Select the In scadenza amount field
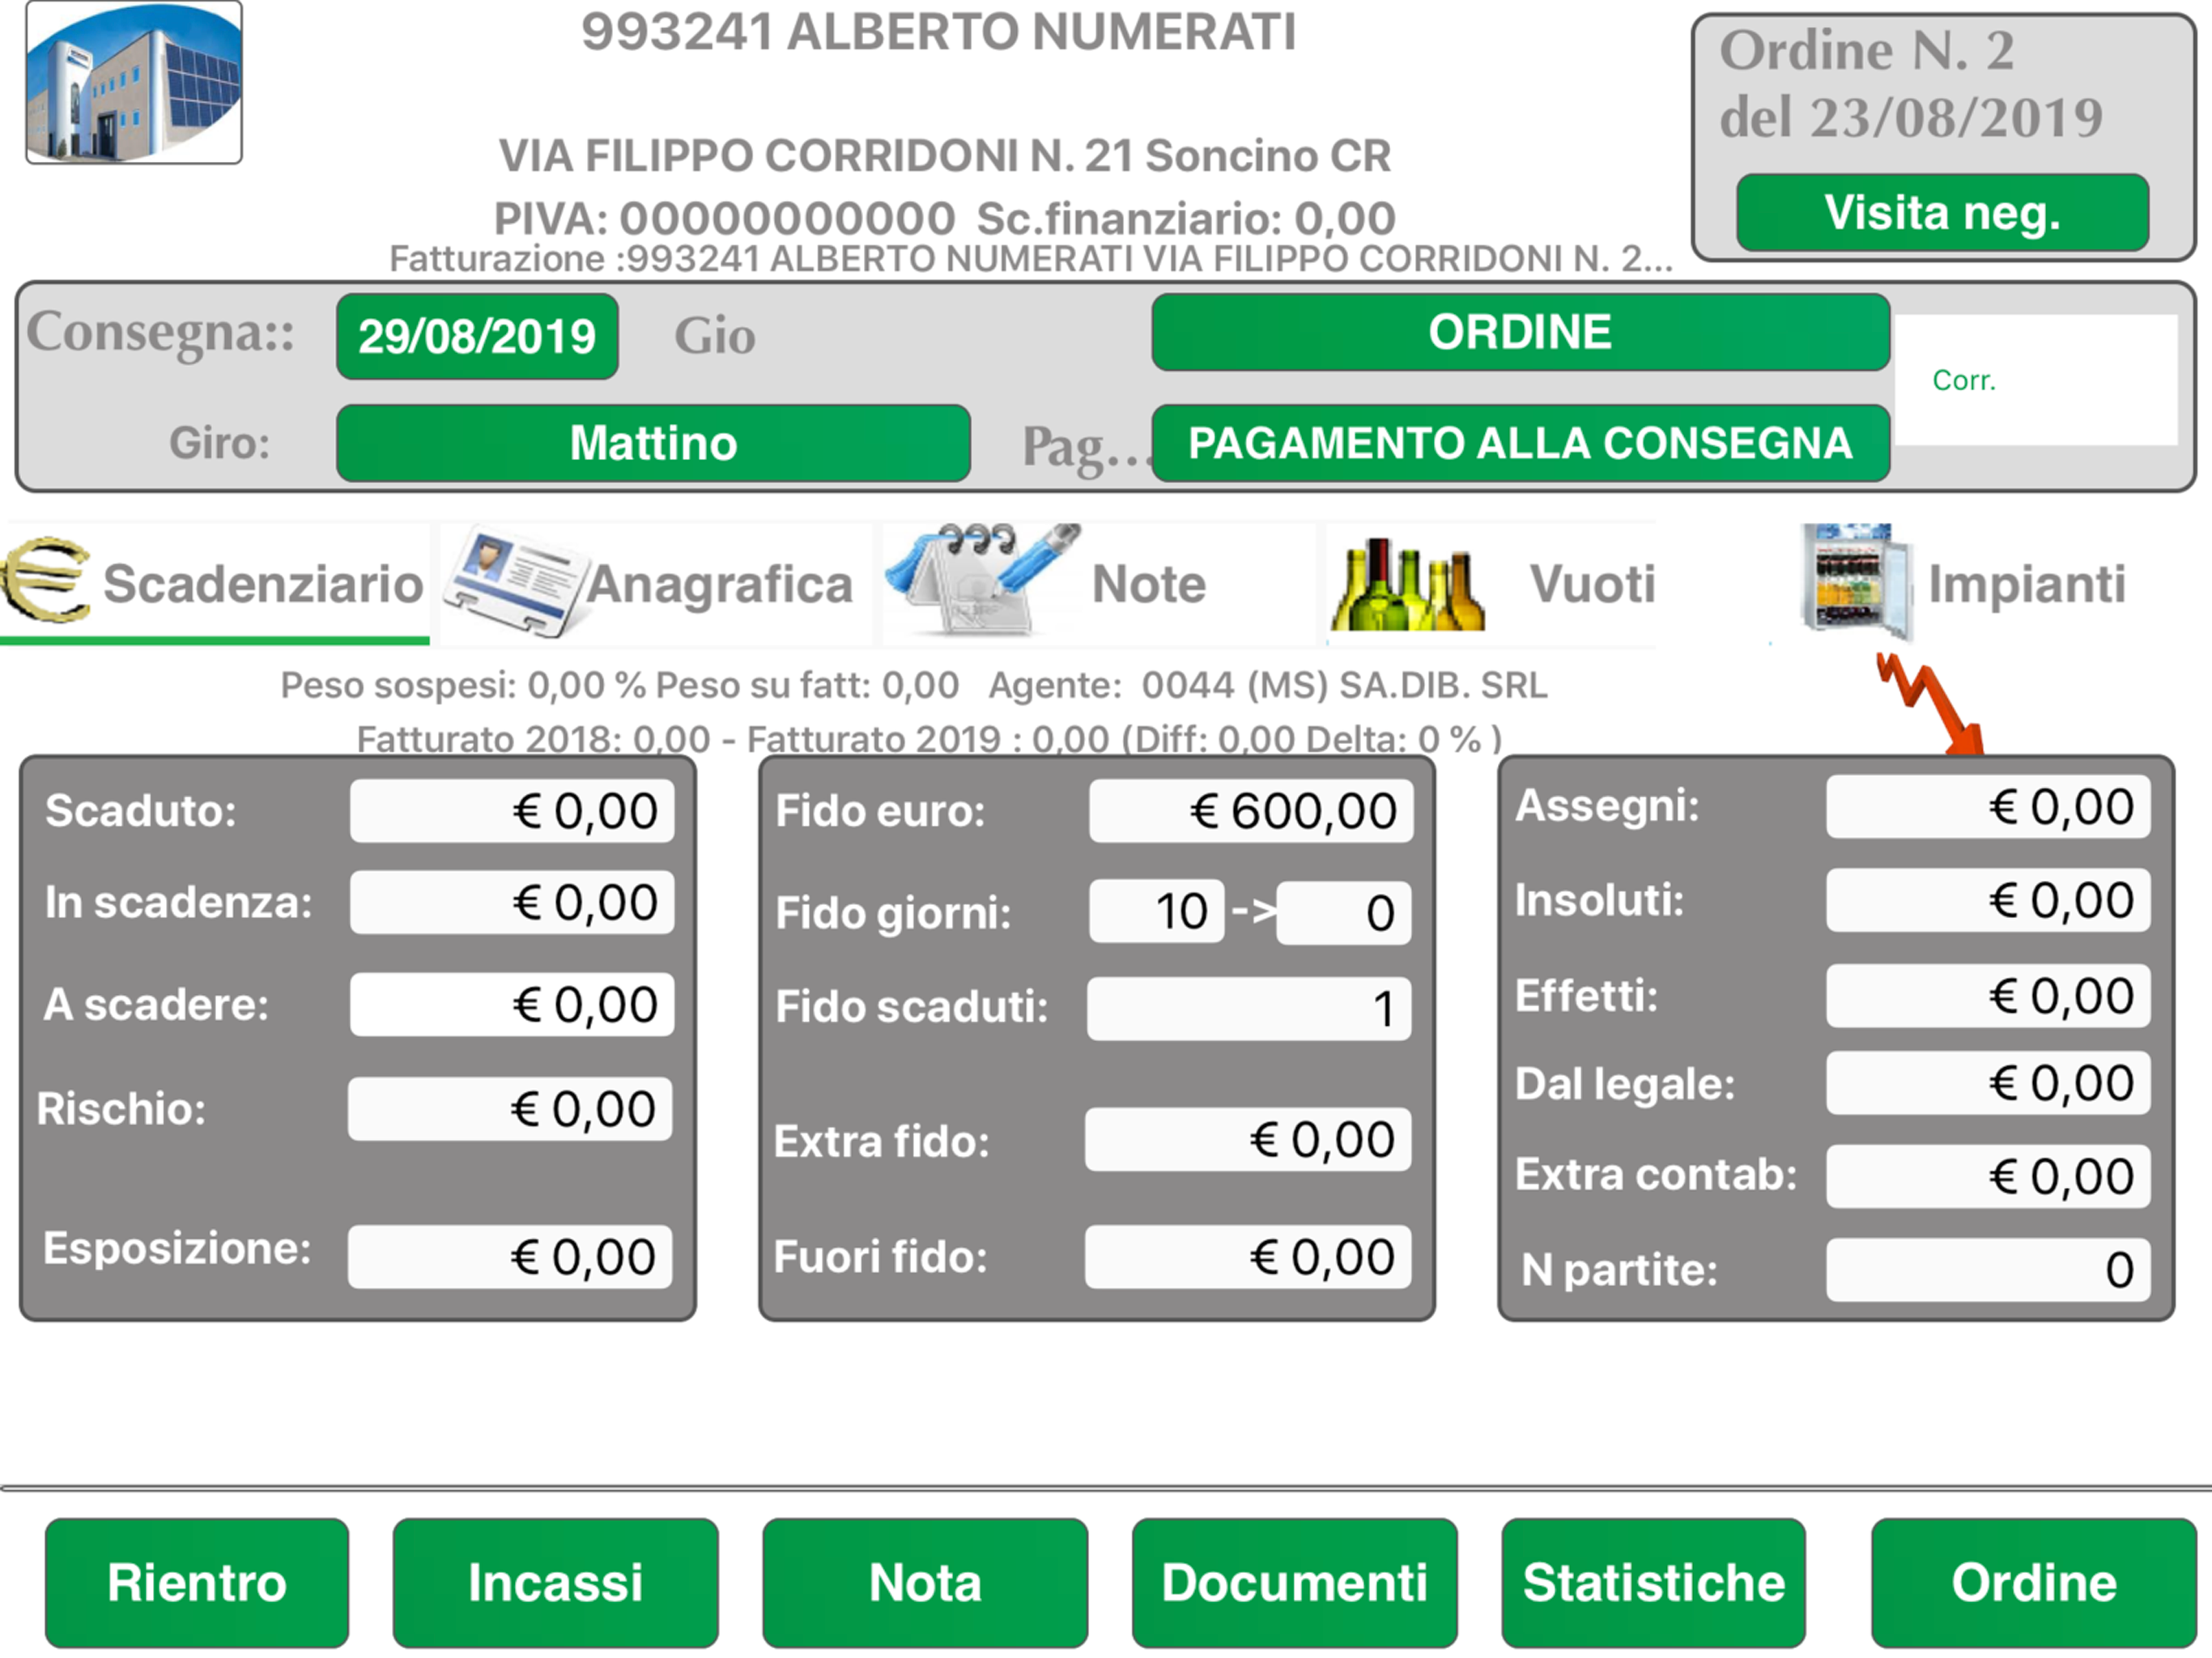The height and width of the screenshot is (1658, 2212). [512, 902]
